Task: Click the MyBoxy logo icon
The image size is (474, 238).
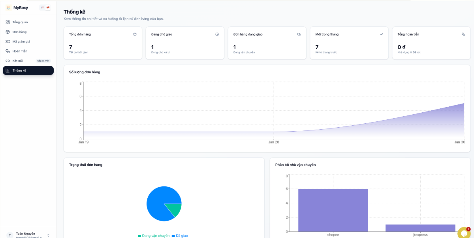Action: click(x=8, y=7)
